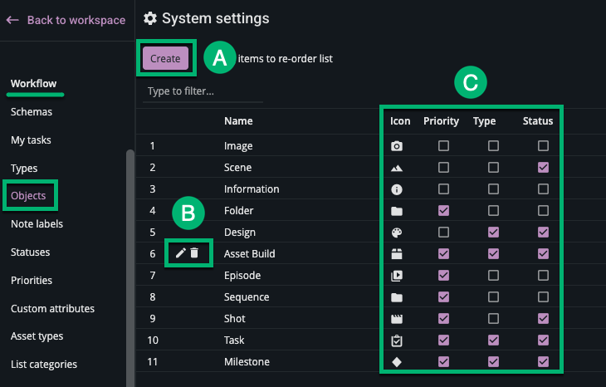
Task: Open Note labels settings
Action: point(37,224)
